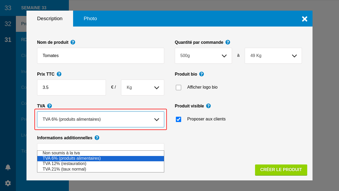339x191 pixels.
Task: Open notifications bell in sidebar
Action: 8,167
